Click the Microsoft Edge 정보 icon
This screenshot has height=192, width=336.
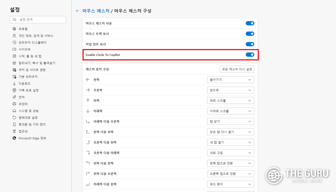tap(14, 138)
